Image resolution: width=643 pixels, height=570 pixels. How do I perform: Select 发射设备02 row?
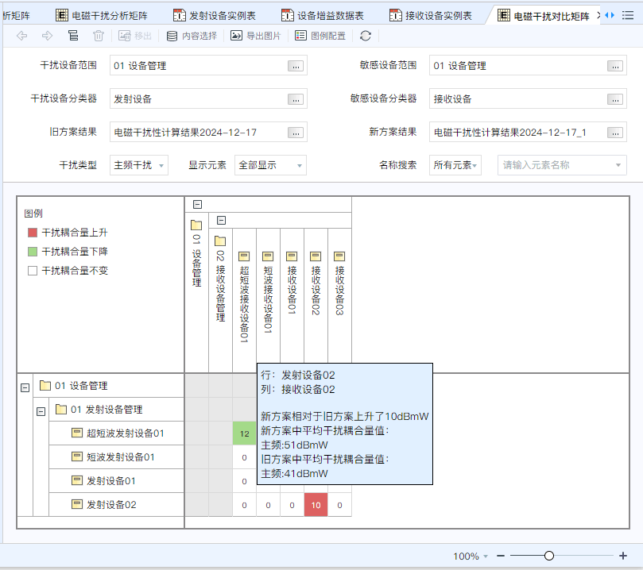117,504
